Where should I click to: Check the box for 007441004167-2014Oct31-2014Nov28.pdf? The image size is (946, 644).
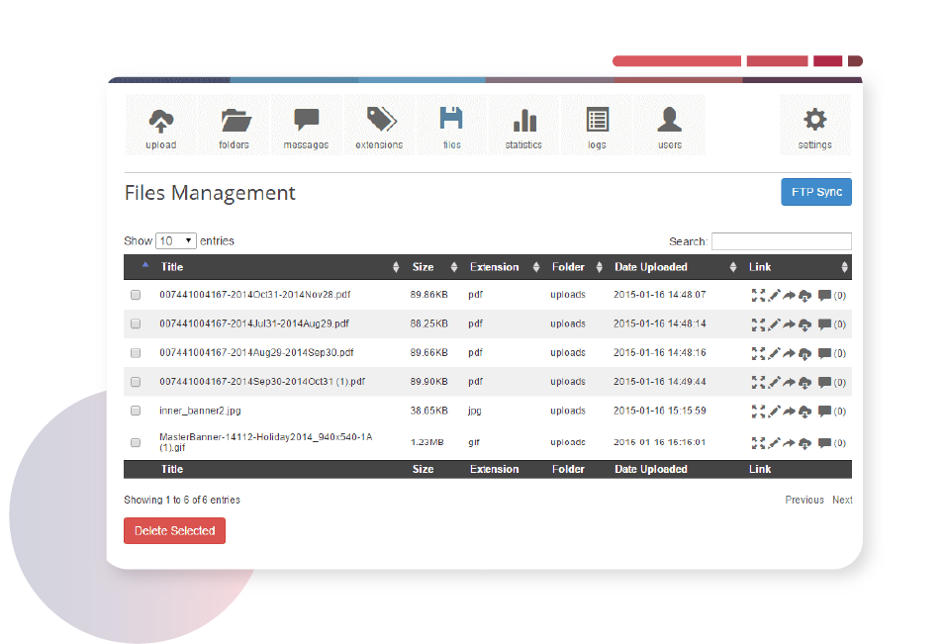[136, 295]
